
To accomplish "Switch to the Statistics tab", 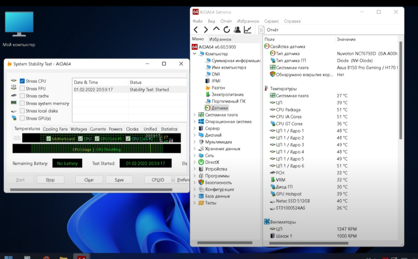I will (x=169, y=129).
